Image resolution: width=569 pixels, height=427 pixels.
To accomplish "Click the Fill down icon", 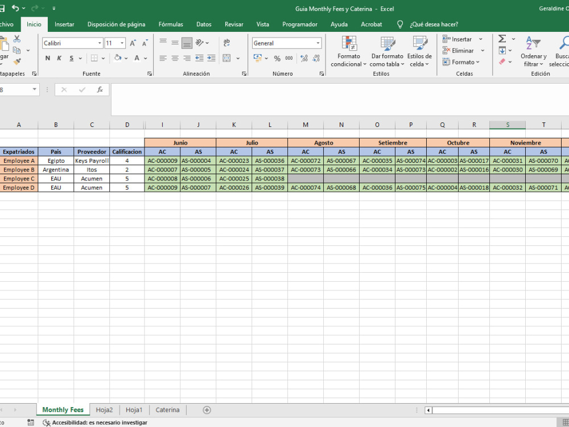I will 502,51.
